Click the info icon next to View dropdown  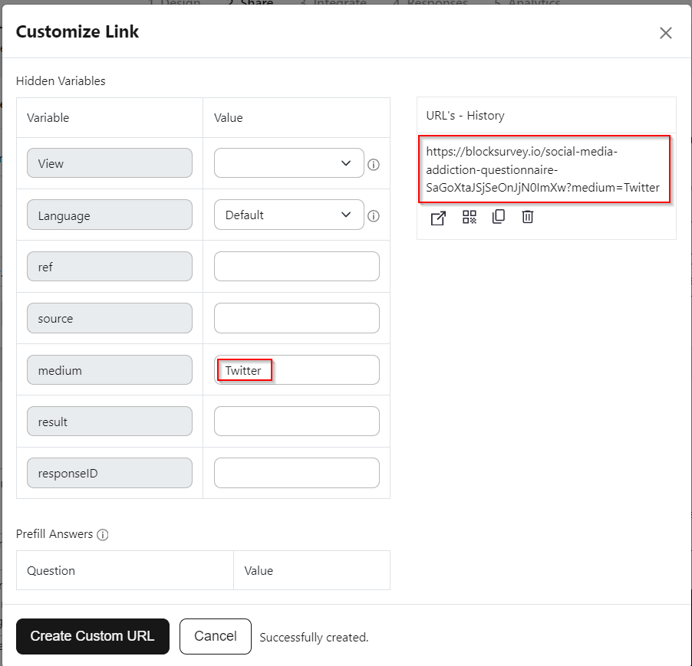point(374,165)
